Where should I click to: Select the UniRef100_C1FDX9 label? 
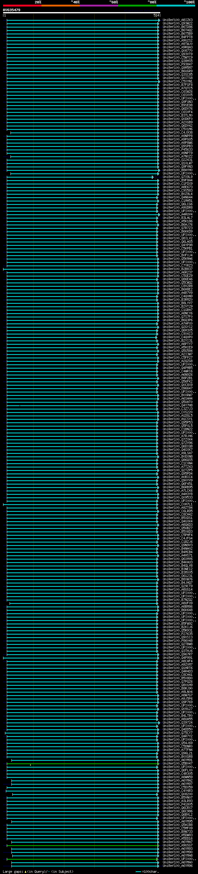tap(178, 184)
